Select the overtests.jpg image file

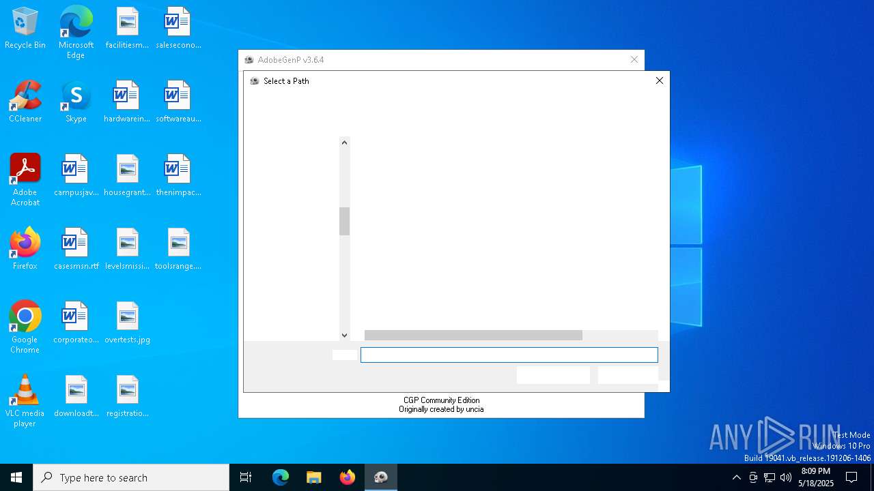[x=127, y=323]
